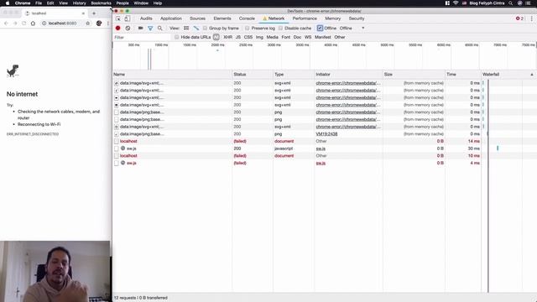Switch to the Console tab
This screenshot has height=302, width=537.
tap(247, 18)
